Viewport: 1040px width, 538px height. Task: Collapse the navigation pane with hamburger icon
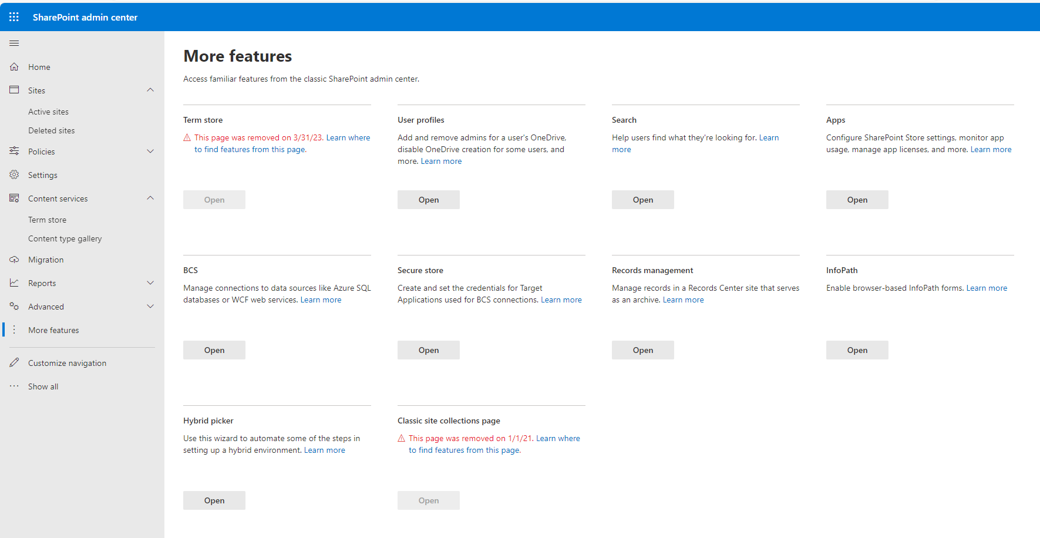click(x=14, y=43)
